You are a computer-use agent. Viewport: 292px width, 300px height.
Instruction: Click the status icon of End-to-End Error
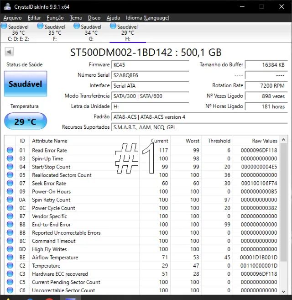click(10, 224)
